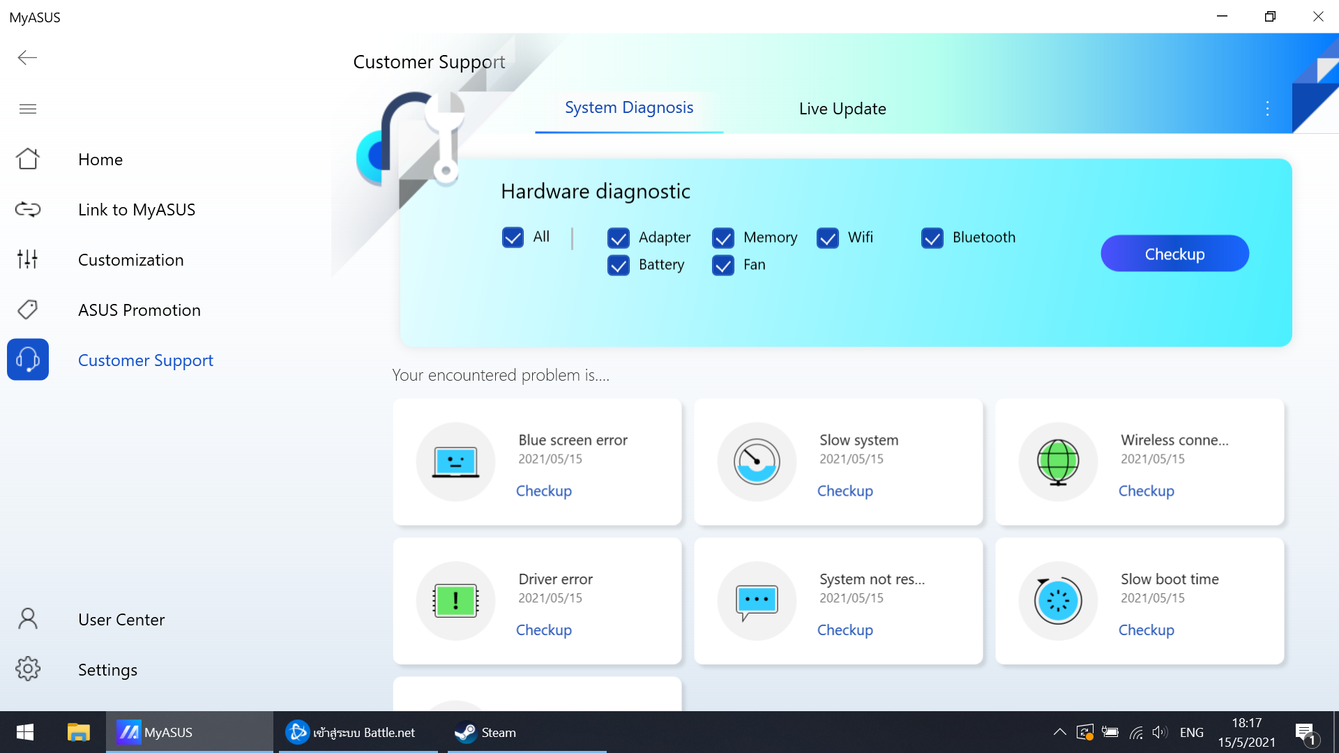
Task: Open ASUS Promotion in the sidebar
Action: (x=139, y=310)
